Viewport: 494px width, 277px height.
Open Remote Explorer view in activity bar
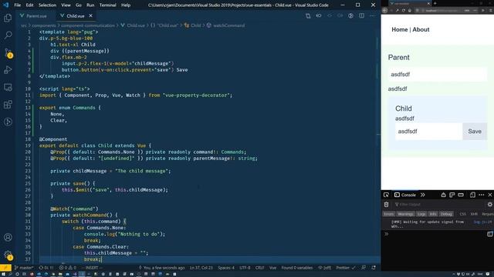coord(8,87)
